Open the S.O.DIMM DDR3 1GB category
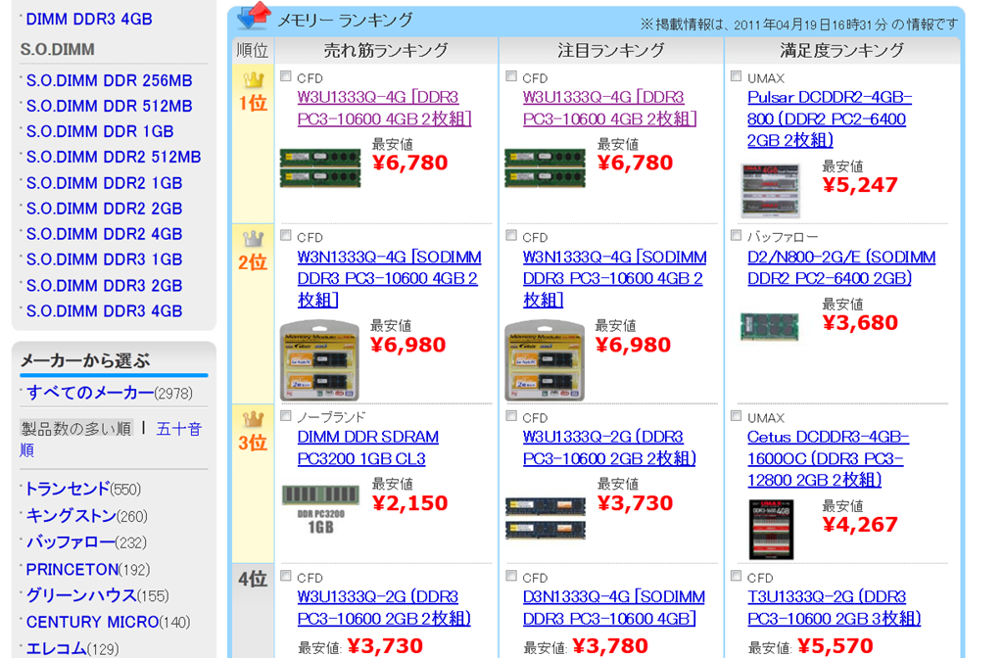 coord(104,260)
